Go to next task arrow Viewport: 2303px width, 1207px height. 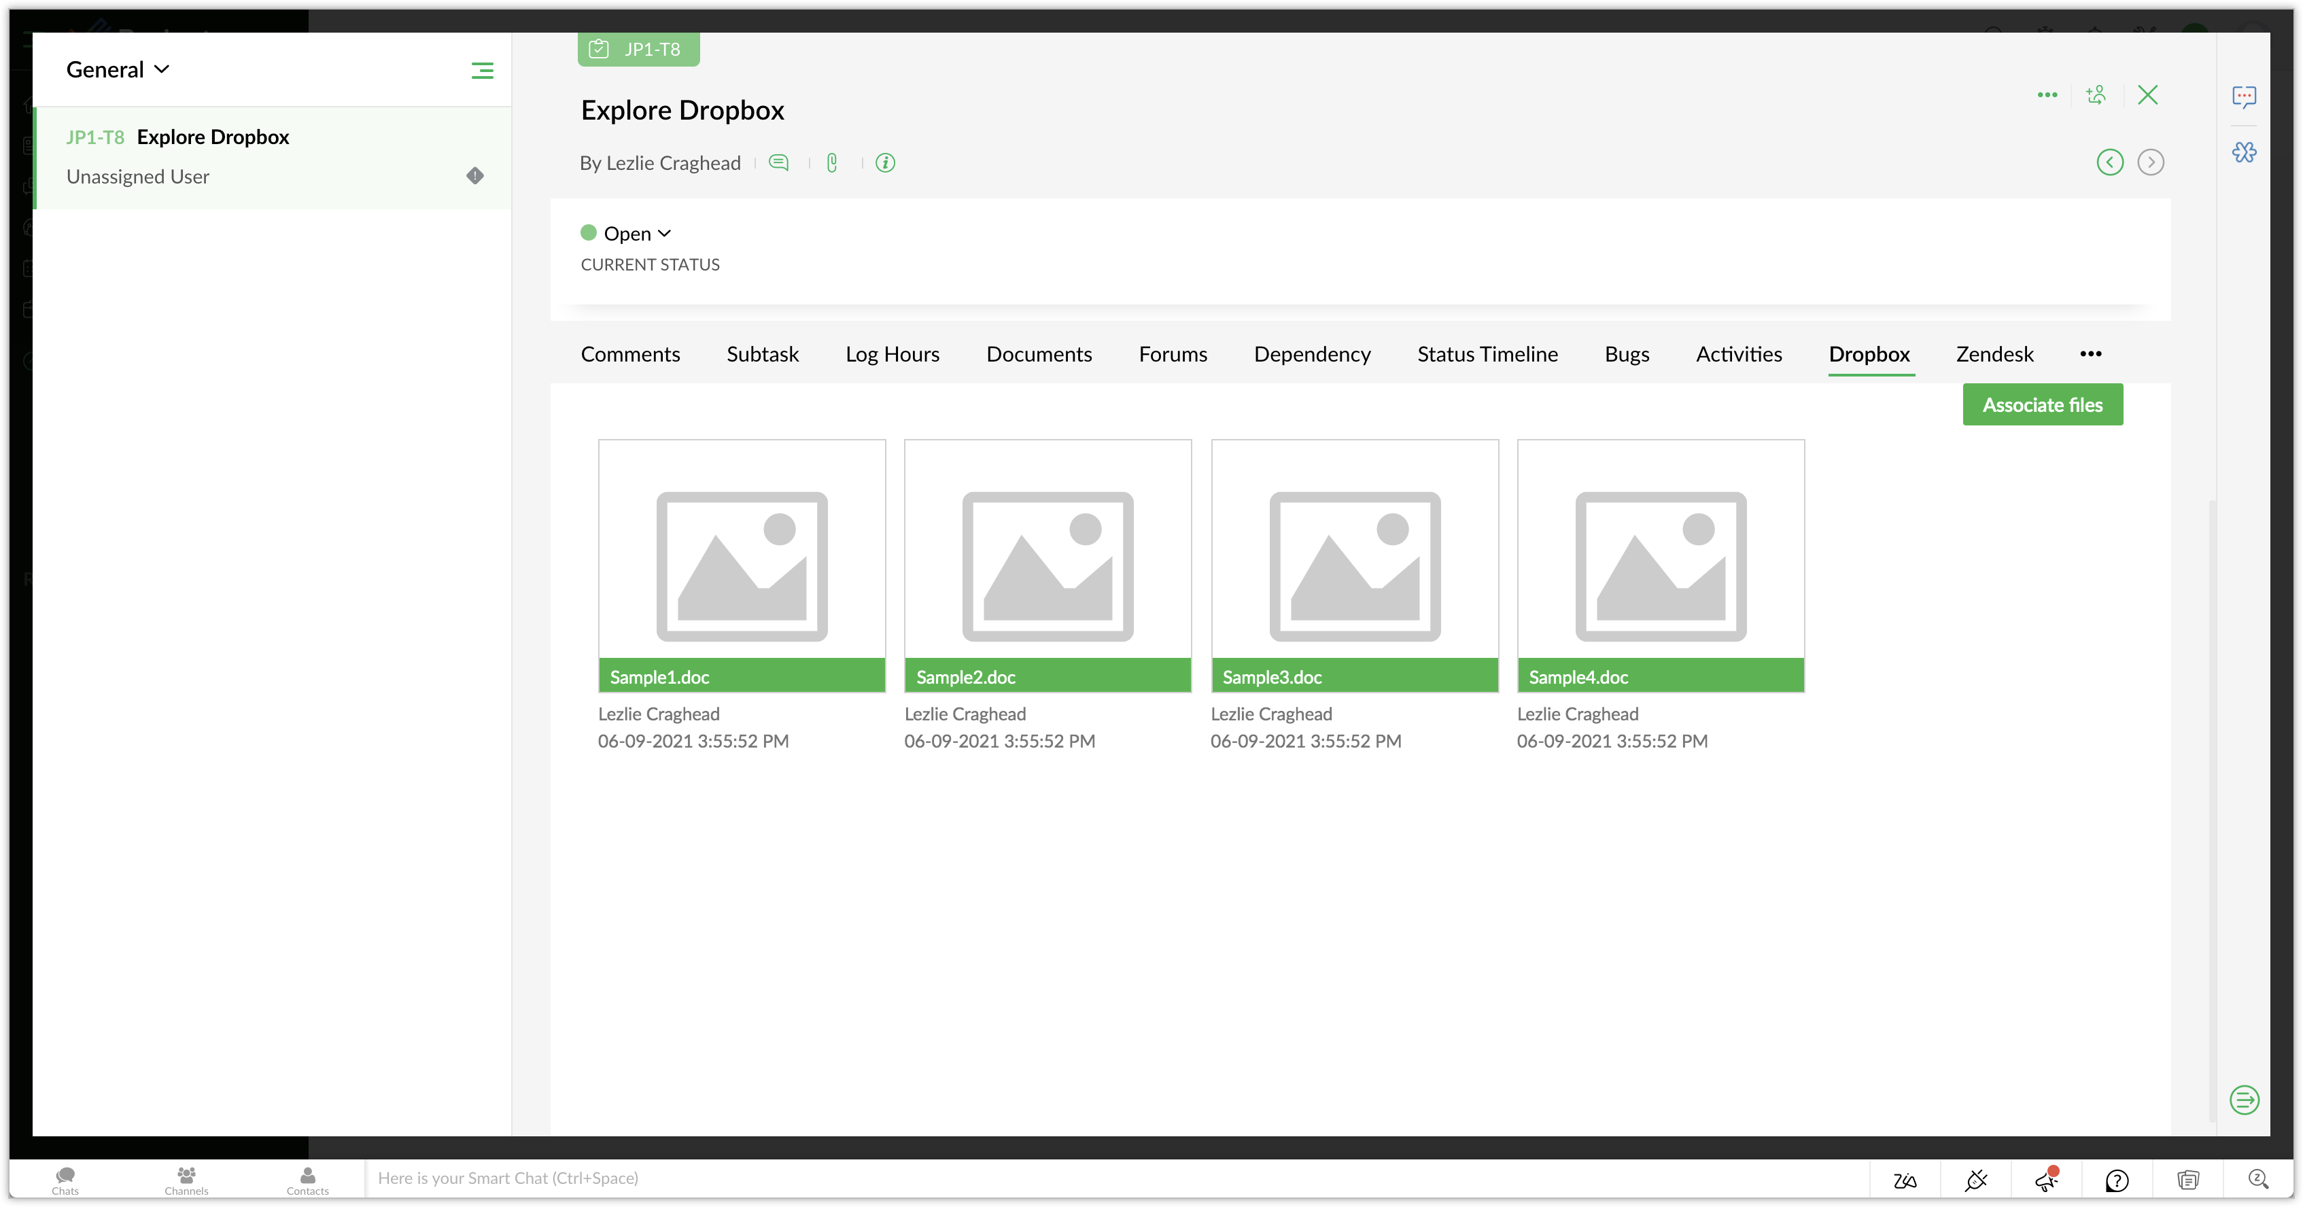2150,162
